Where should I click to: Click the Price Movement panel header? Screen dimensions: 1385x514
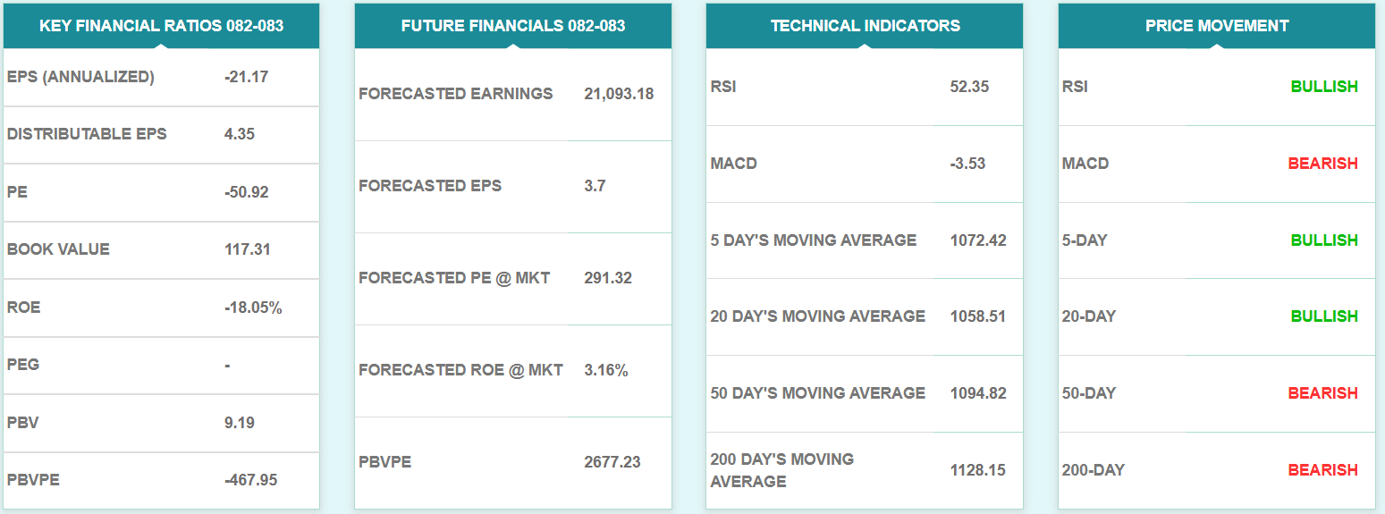click(1216, 26)
